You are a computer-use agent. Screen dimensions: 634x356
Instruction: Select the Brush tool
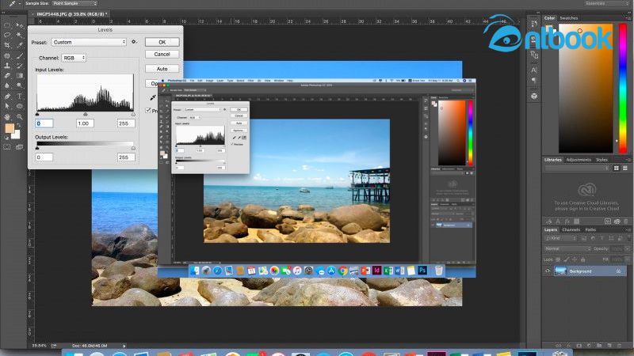[19, 55]
